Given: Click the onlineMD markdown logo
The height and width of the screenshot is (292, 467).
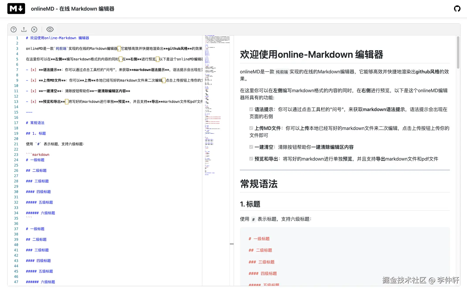Looking at the screenshot, I should [x=16, y=9].
